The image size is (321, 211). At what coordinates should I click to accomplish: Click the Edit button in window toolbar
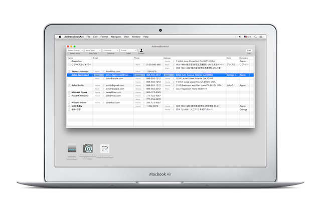click(x=249, y=50)
